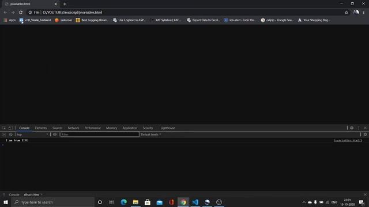Open the Chrome profile avatar menu
The image size is (369, 207).
pyautogui.click(x=356, y=12)
